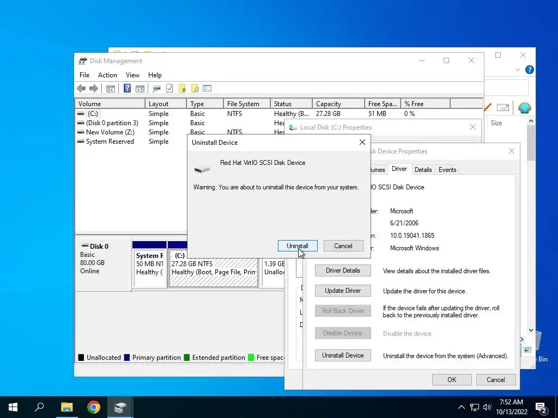Image resolution: width=558 pixels, height=418 pixels.
Task: Cancel the Uninstall Device dialog
Action: click(343, 246)
